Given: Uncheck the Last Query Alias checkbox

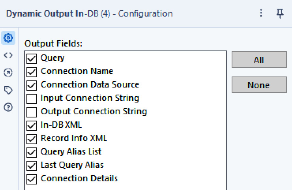Looking at the screenshot, I should (32, 166).
